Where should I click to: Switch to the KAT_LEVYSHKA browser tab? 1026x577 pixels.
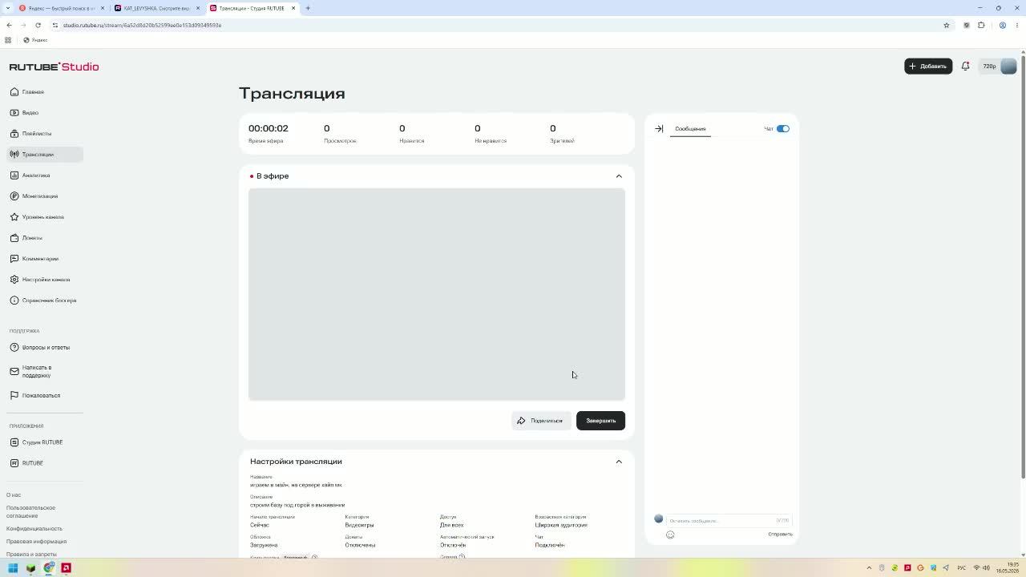point(156,8)
